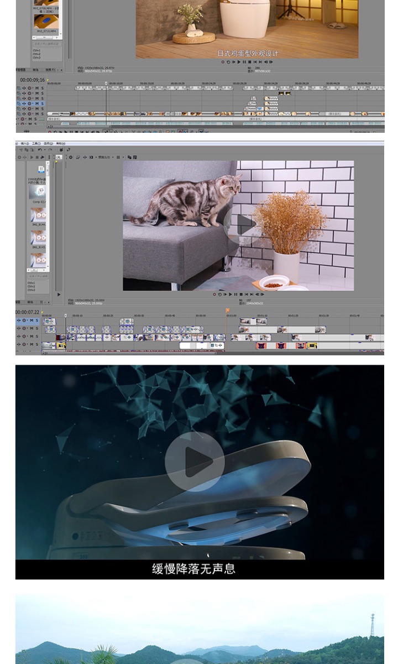Screen dimensions: 398x664
Task: Click split-screen view icon in cat preview toolbar
Action: coord(91,157)
